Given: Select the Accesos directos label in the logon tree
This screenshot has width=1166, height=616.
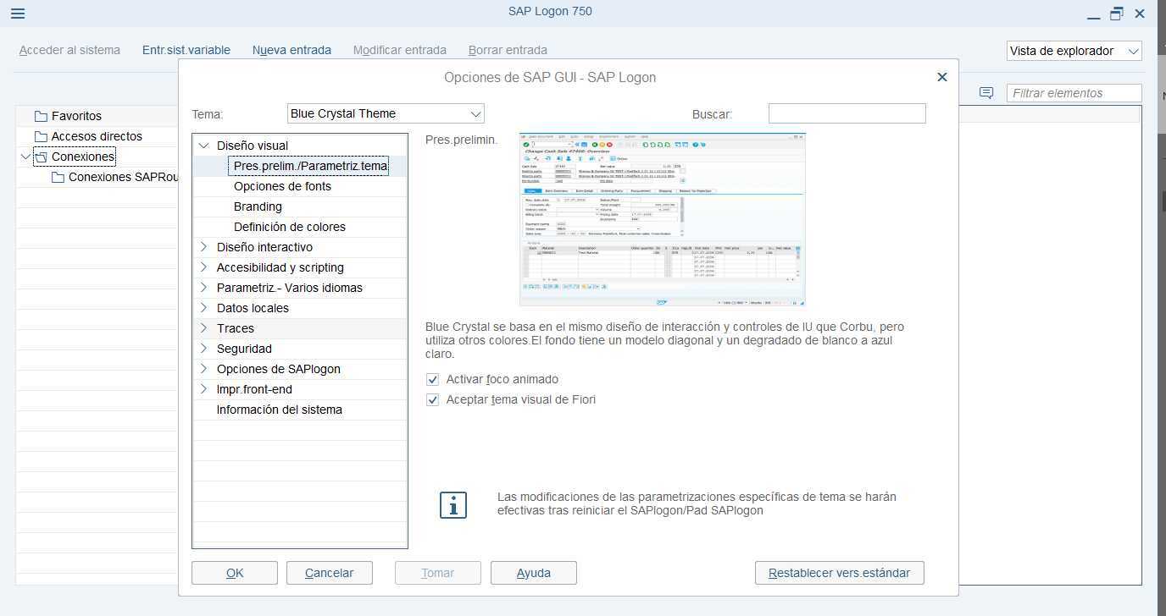Looking at the screenshot, I should [x=97, y=136].
